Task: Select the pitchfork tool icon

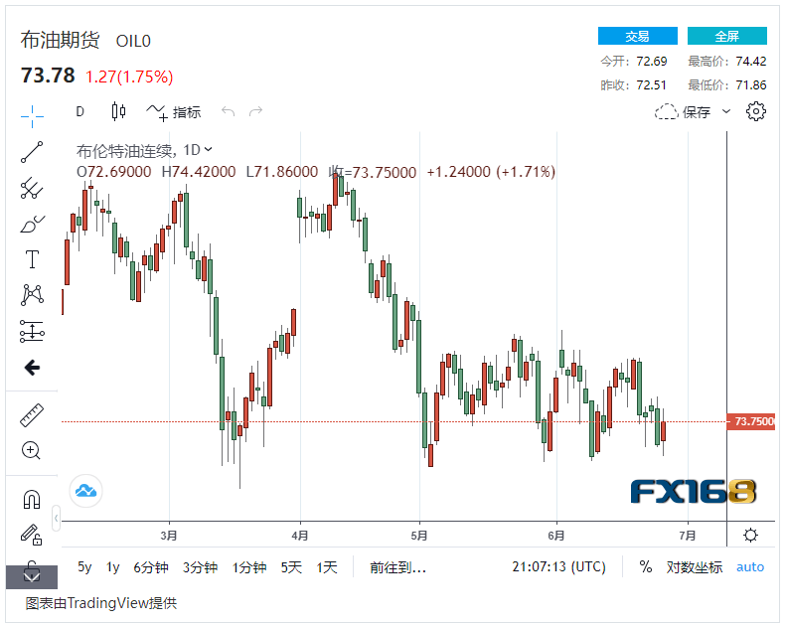Action: (x=32, y=188)
